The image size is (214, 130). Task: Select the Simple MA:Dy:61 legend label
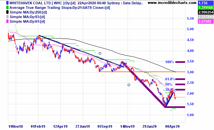(27, 22)
